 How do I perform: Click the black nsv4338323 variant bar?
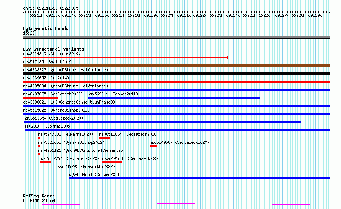(176, 74)
